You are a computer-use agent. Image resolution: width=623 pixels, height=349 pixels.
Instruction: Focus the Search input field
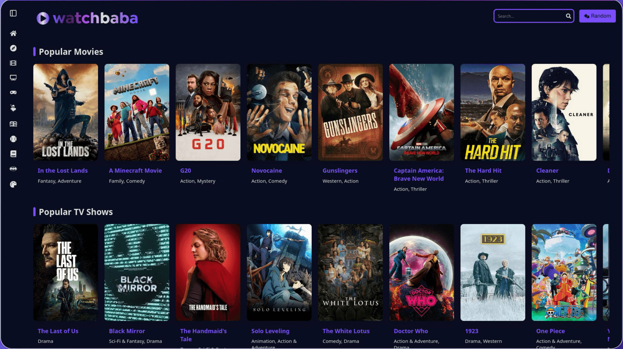click(x=529, y=16)
